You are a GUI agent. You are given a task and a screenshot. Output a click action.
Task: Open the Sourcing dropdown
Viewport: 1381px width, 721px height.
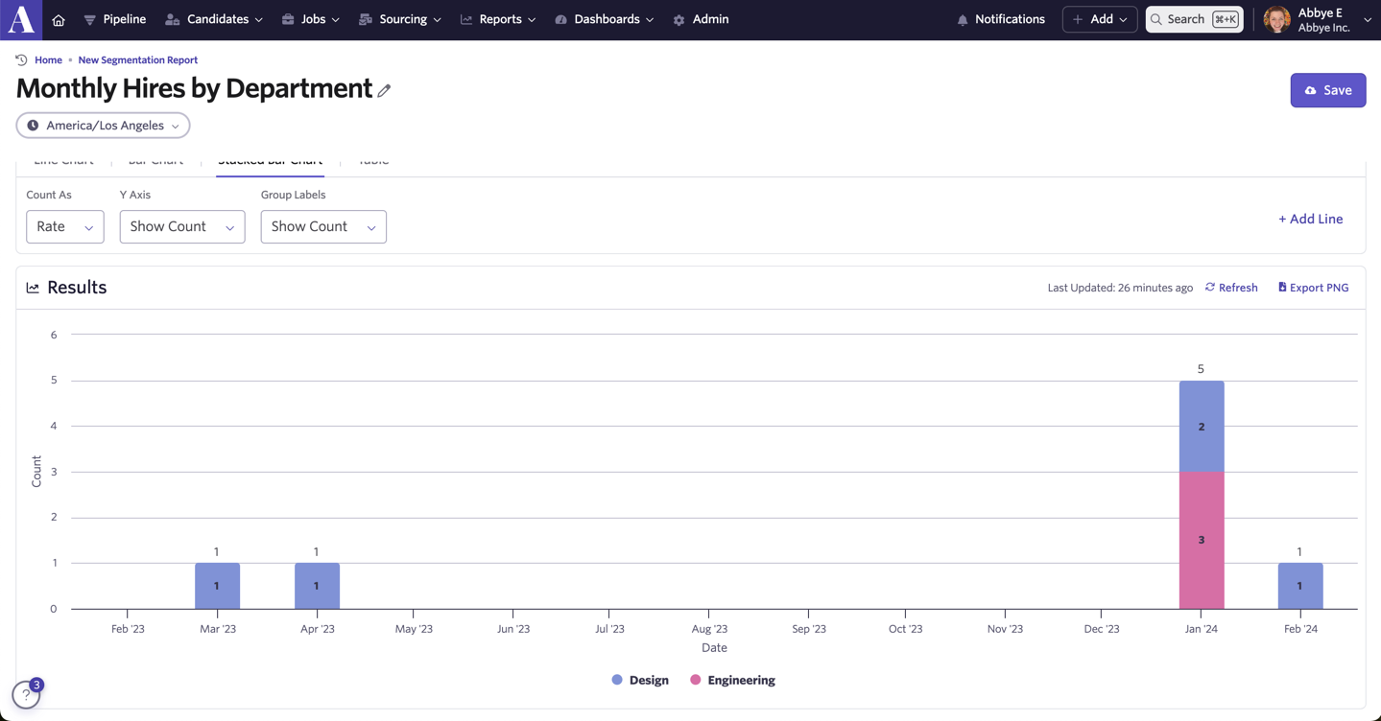coord(399,19)
